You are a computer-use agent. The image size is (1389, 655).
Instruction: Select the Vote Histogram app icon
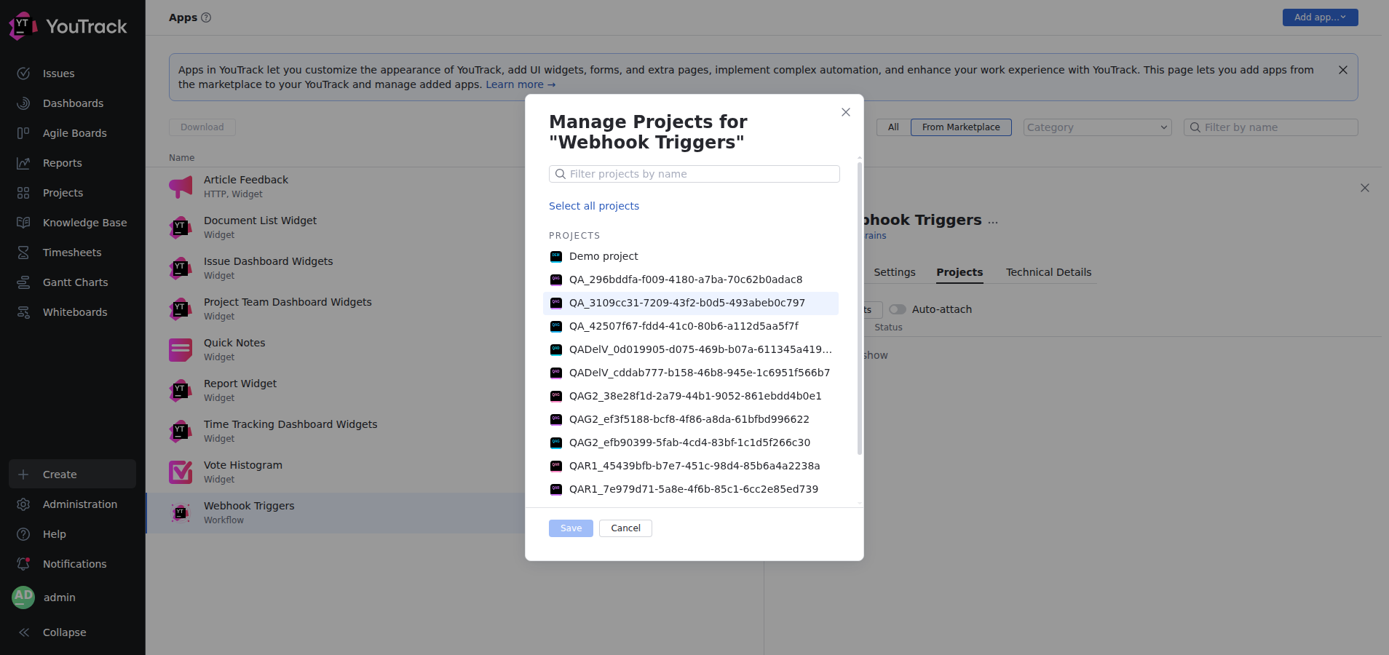click(x=181, y=472)
